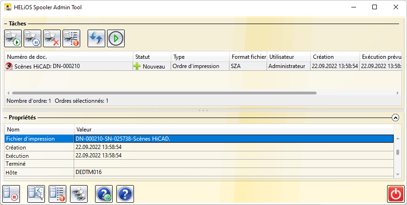The width and height of the screenshot is (407, 205).
Task: Select the Hôte property row
Action: point(199,172)
